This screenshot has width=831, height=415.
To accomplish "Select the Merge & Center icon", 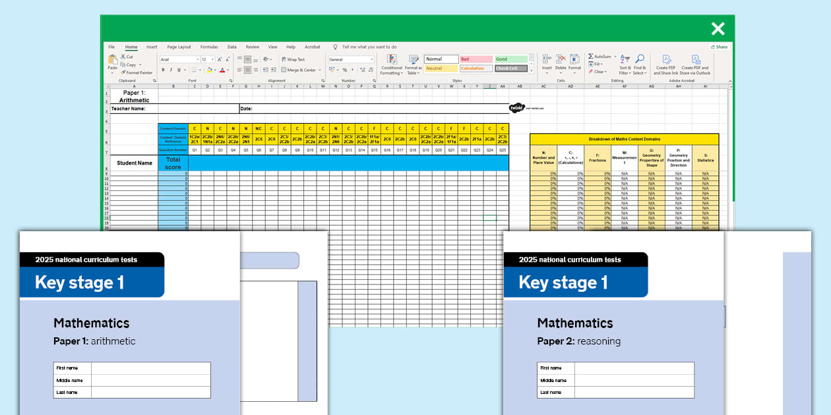I will [297, 69].
